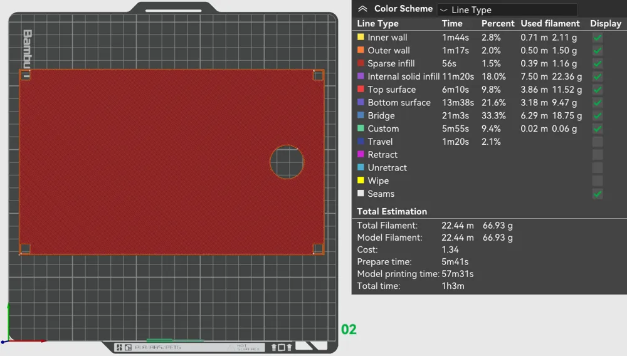Click the Retract magenta color swatch
The image size is (627, 356).
(x=361, y=154)
